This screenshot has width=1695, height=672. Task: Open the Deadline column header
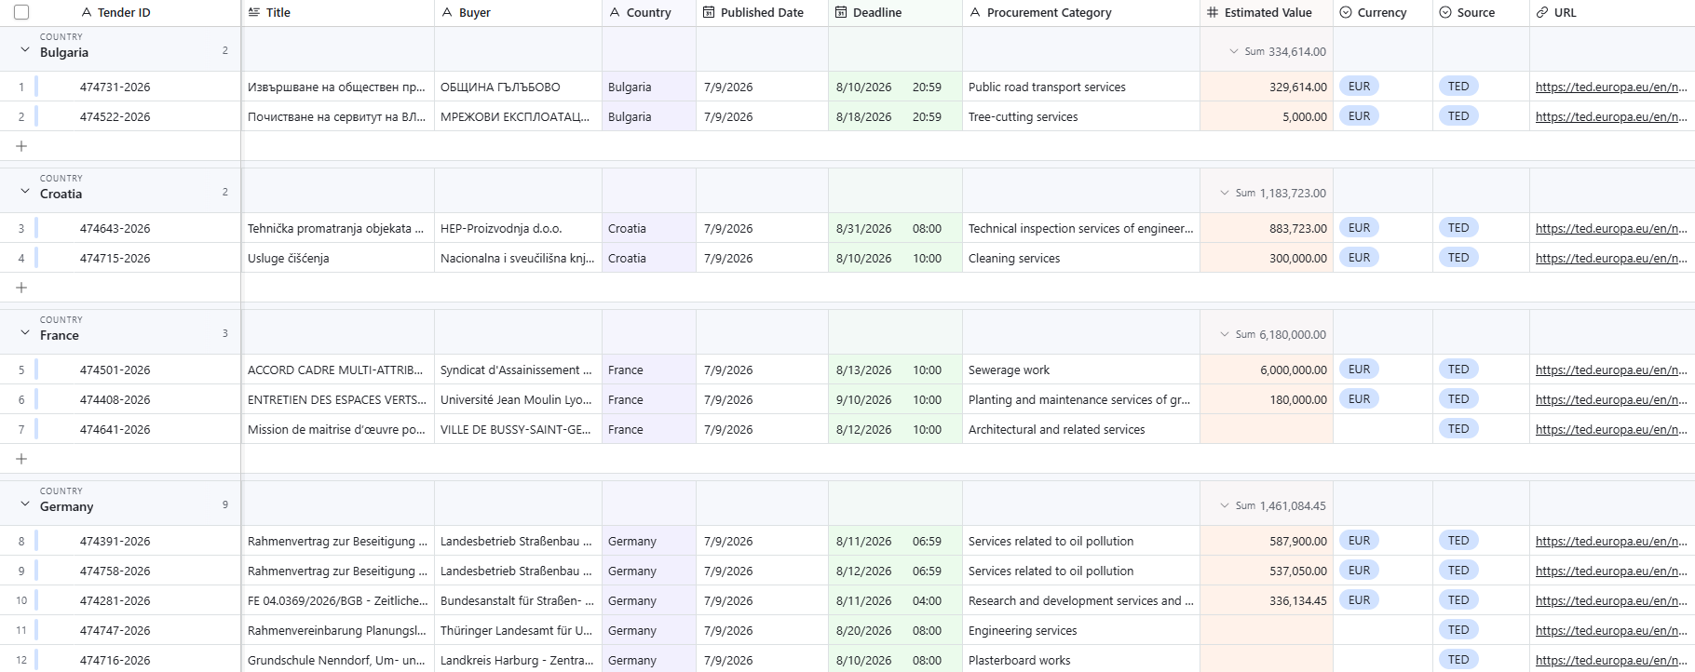coord(895,13)
